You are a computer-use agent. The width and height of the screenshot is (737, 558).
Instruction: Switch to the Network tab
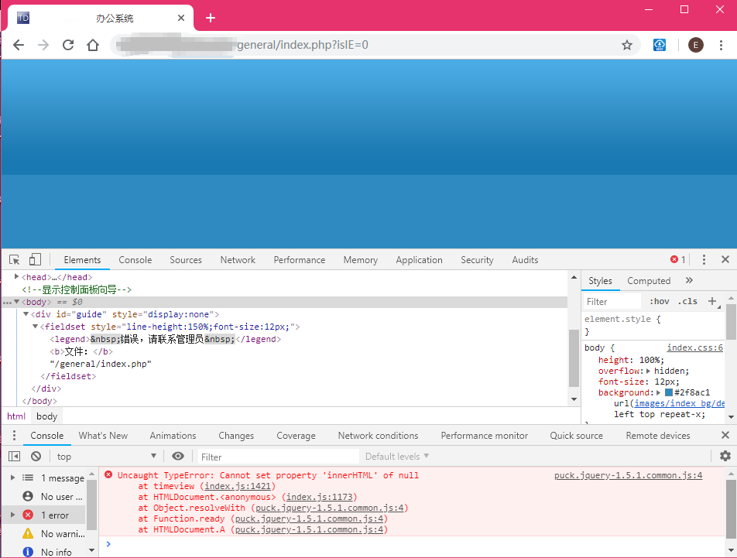pyautogui.click(x=238, y=260)
